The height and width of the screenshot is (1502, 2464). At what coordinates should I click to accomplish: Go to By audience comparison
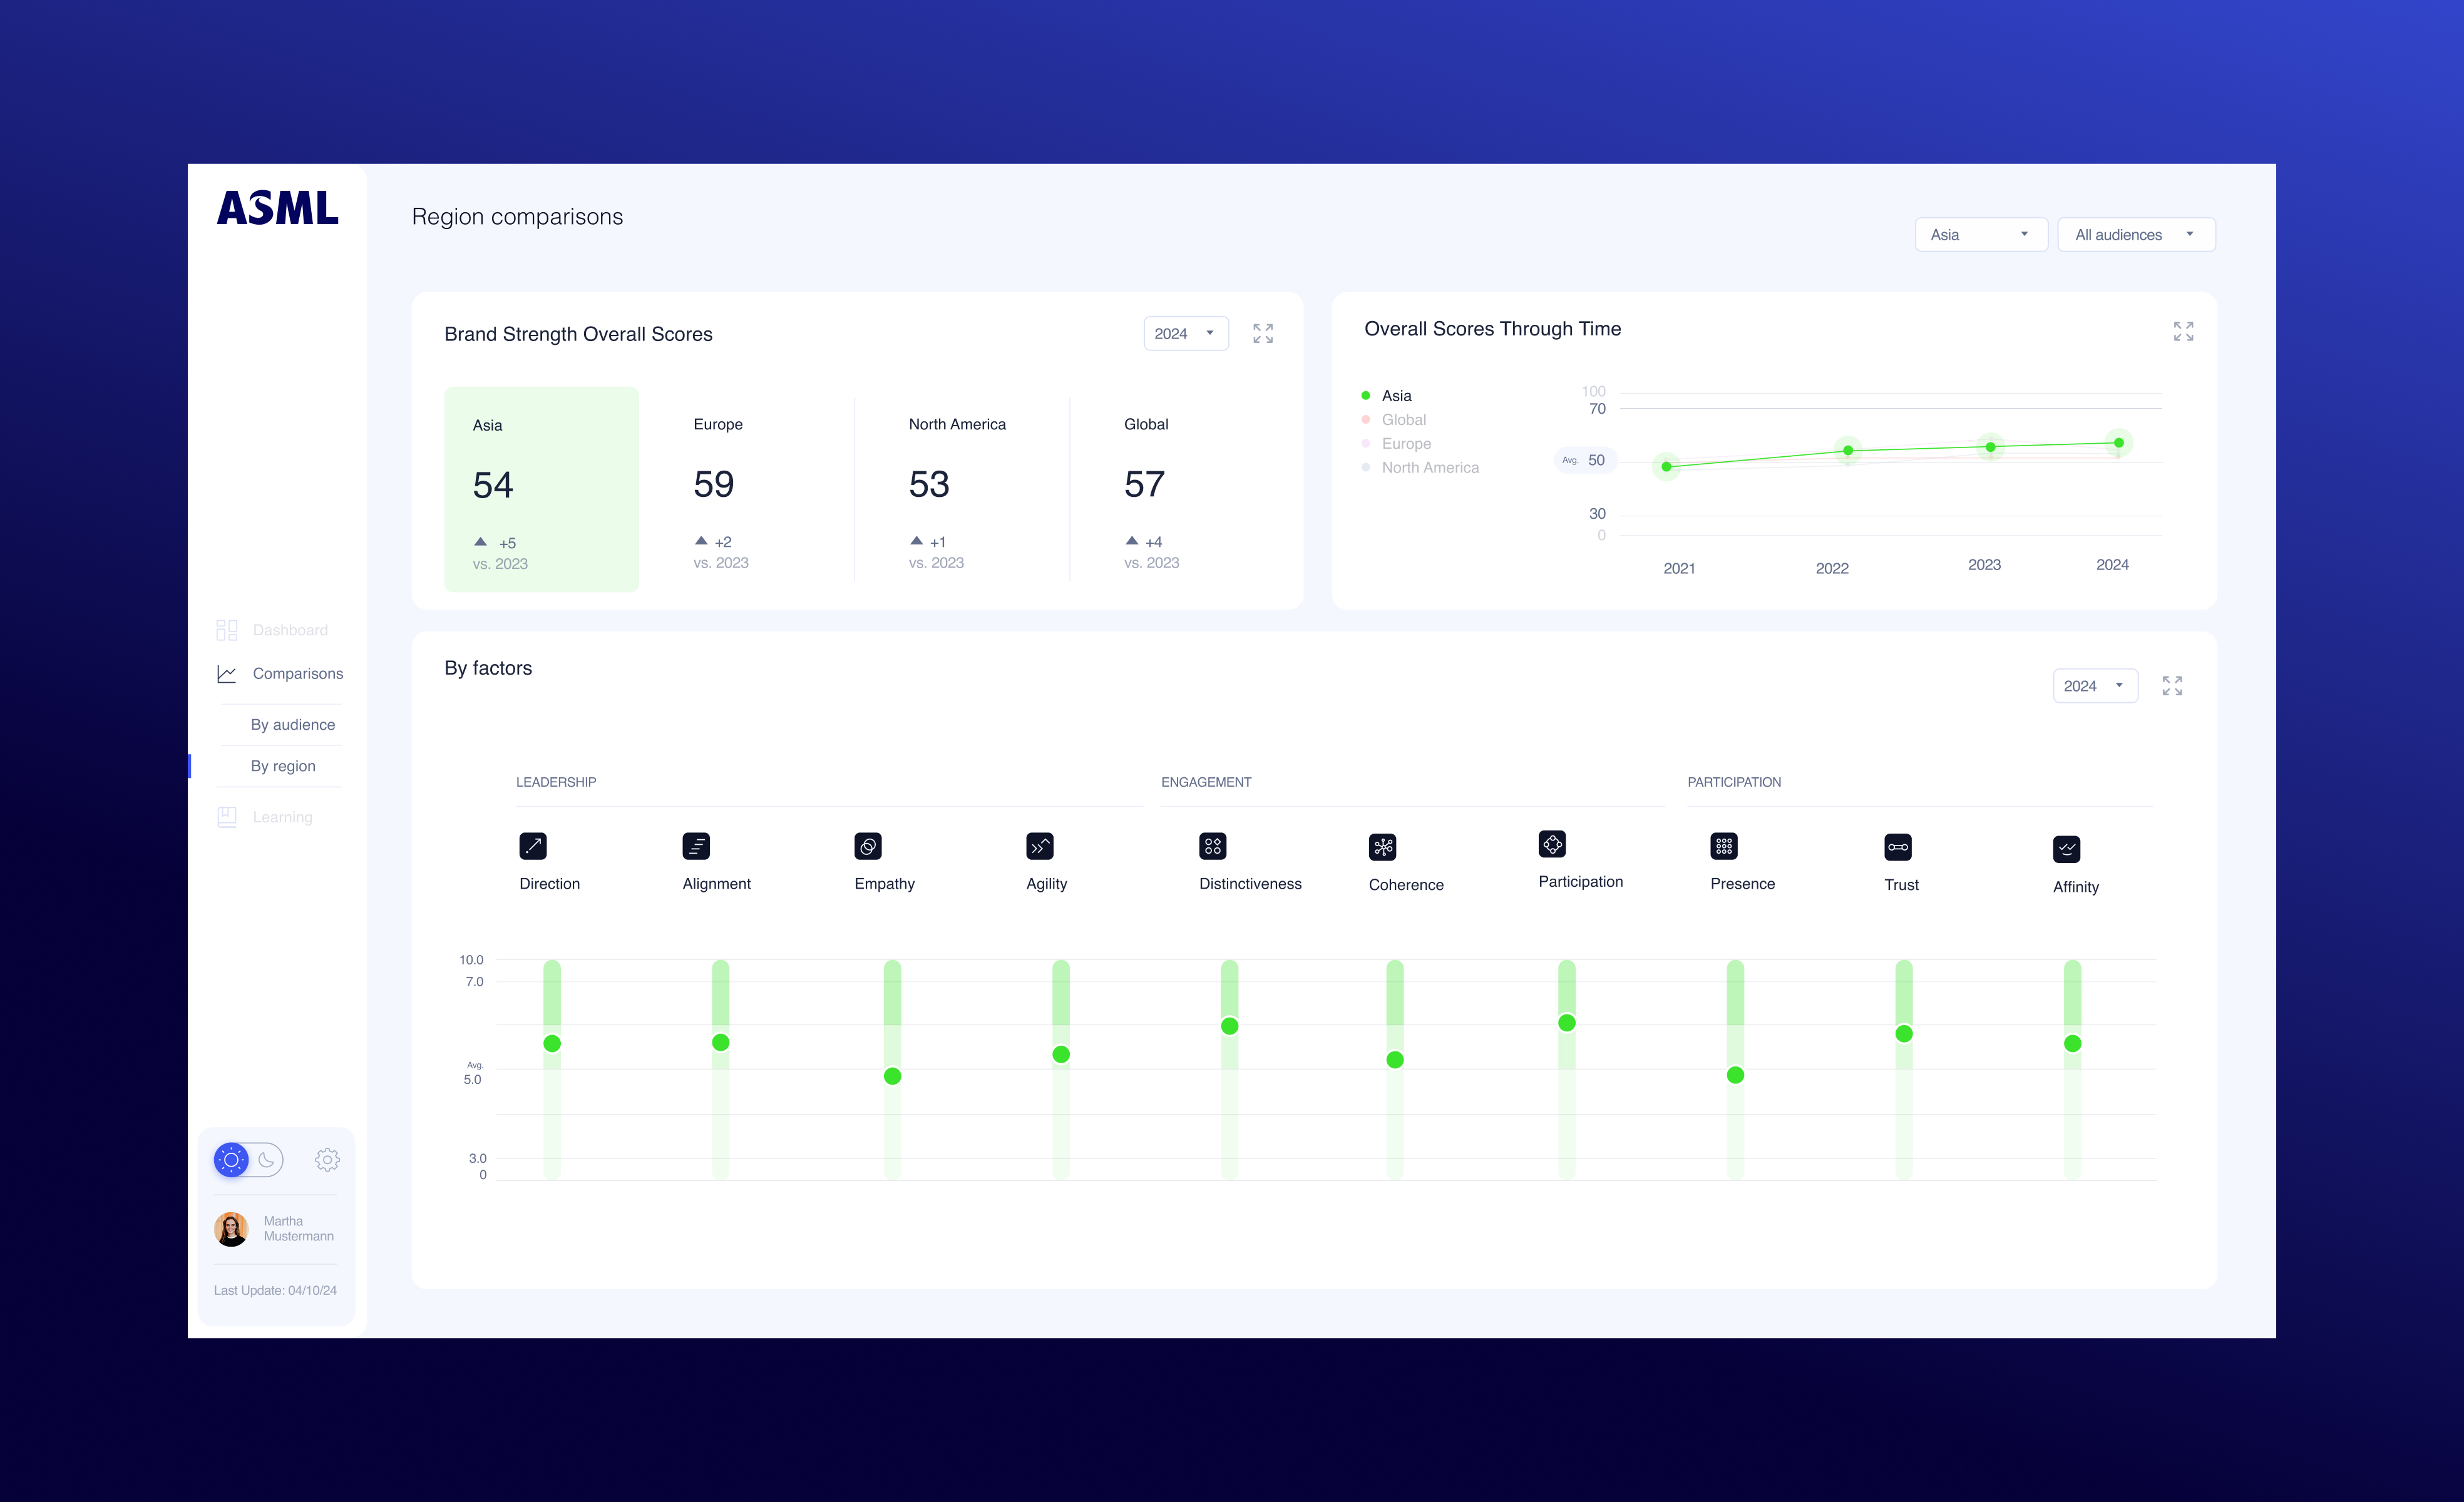292,725
